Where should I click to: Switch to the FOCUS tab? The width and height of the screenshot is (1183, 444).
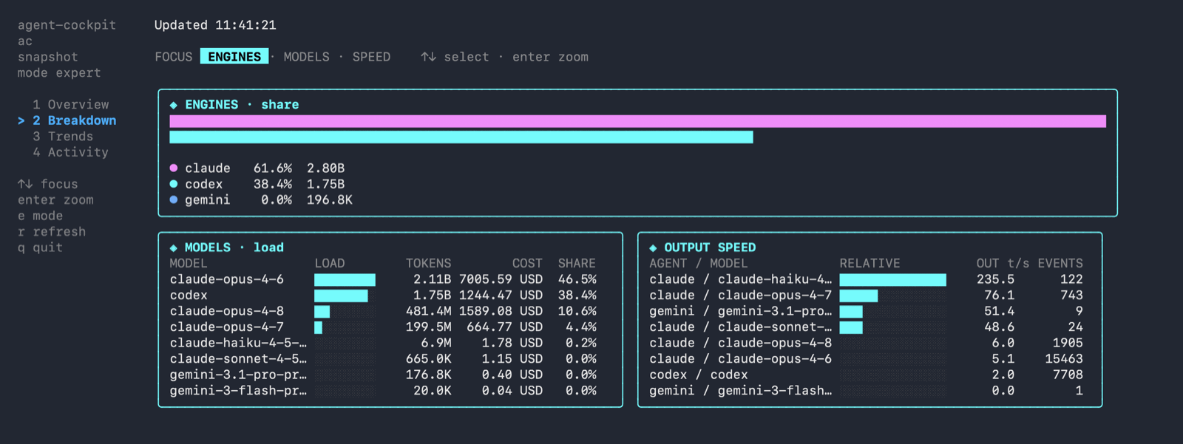point(174,57)
